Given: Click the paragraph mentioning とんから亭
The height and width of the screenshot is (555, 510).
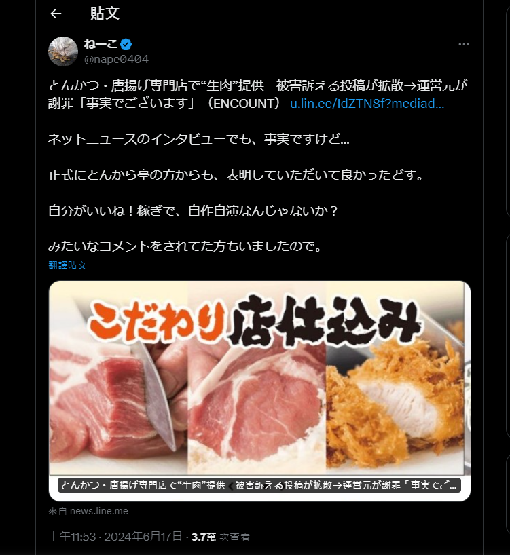Looking at the screenshot, I should tap(236, 175).
